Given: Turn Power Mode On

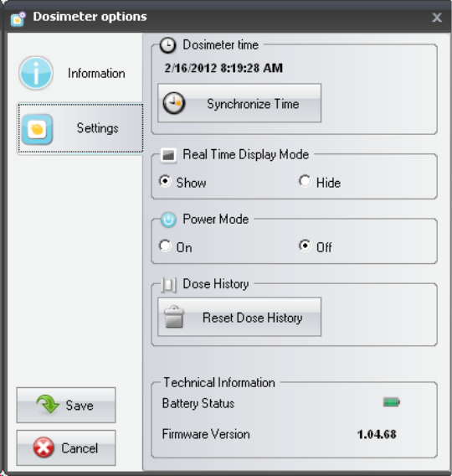Looking at the screenshot, I should 165,246.
